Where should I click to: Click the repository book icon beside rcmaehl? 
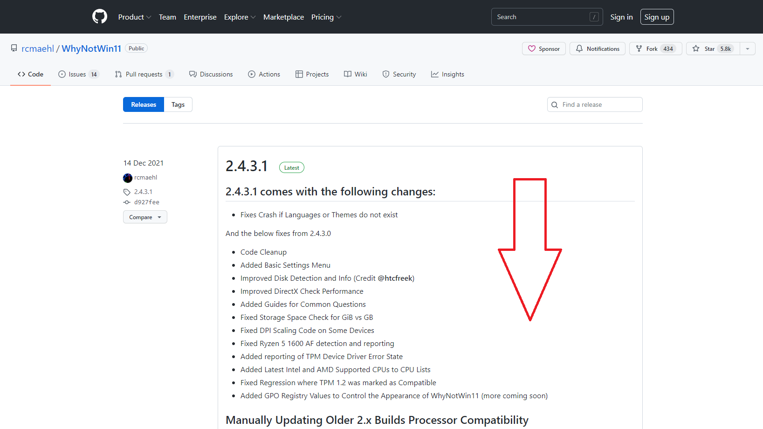[x=14, y=48]
